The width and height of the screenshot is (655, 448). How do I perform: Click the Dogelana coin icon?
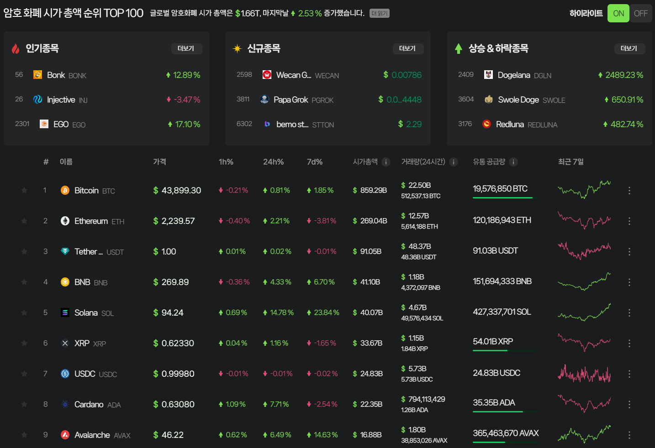click(x=489, y=74)
